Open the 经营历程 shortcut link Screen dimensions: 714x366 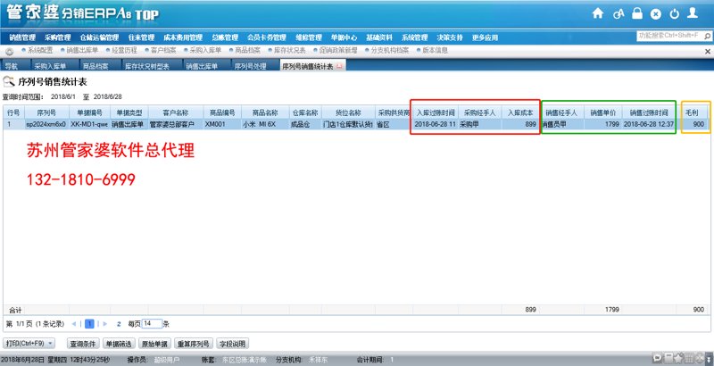[124, 50]
